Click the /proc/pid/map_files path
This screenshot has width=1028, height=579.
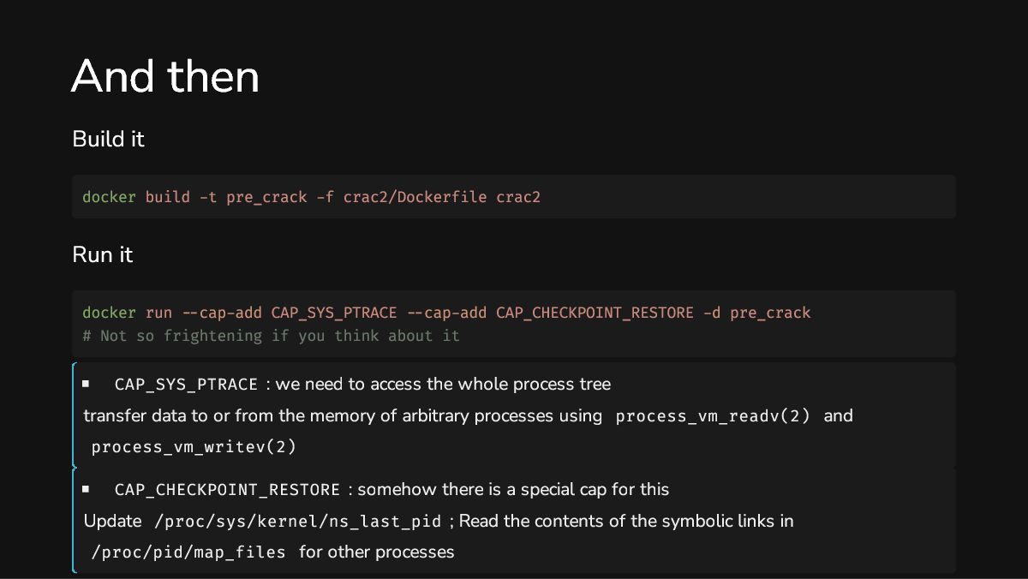pyautogui.click(x=188, y=552)
